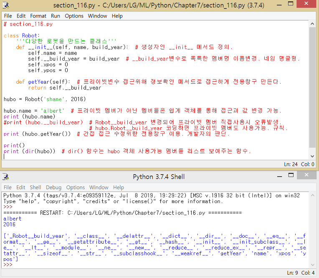Viewport: 319px width, 278px height.
Task: Click the IDLE icon in editor title bar
Action: pos(6,5)
